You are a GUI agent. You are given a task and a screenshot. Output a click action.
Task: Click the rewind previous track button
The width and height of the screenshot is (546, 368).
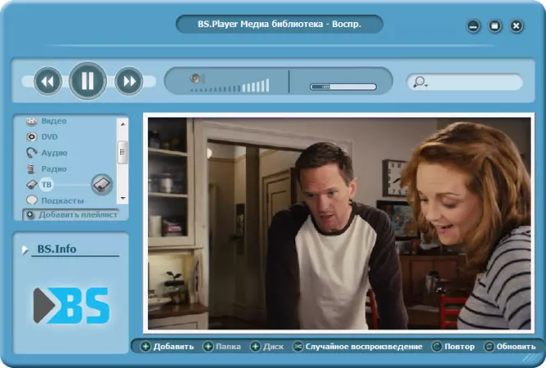[x=48, y=81]
